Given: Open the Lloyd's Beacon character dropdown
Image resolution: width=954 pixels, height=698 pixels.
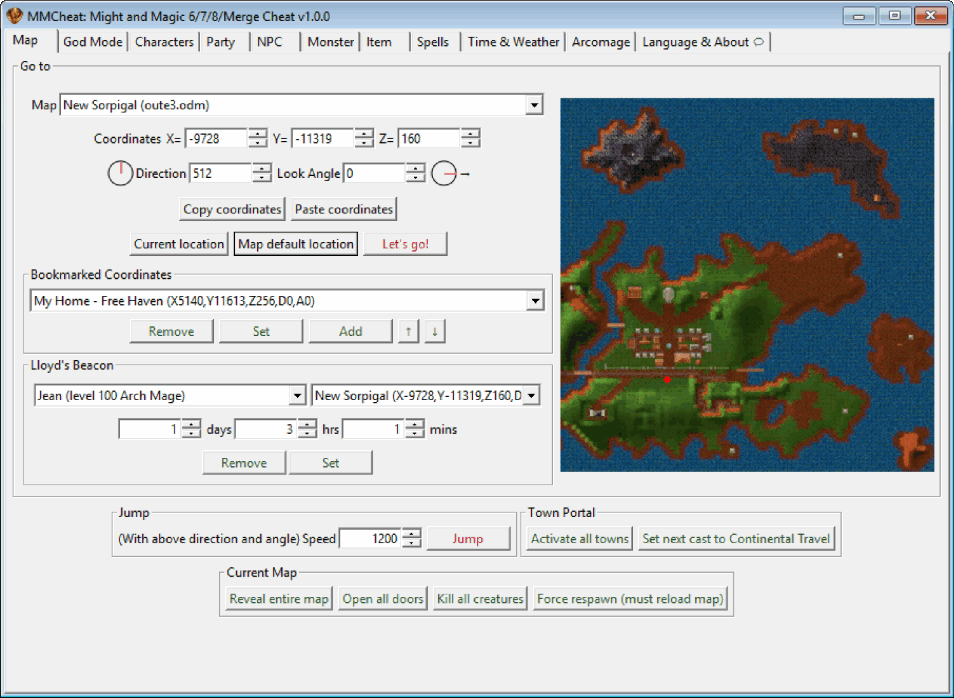Looking at the screenshot, I should coord(297,395).
